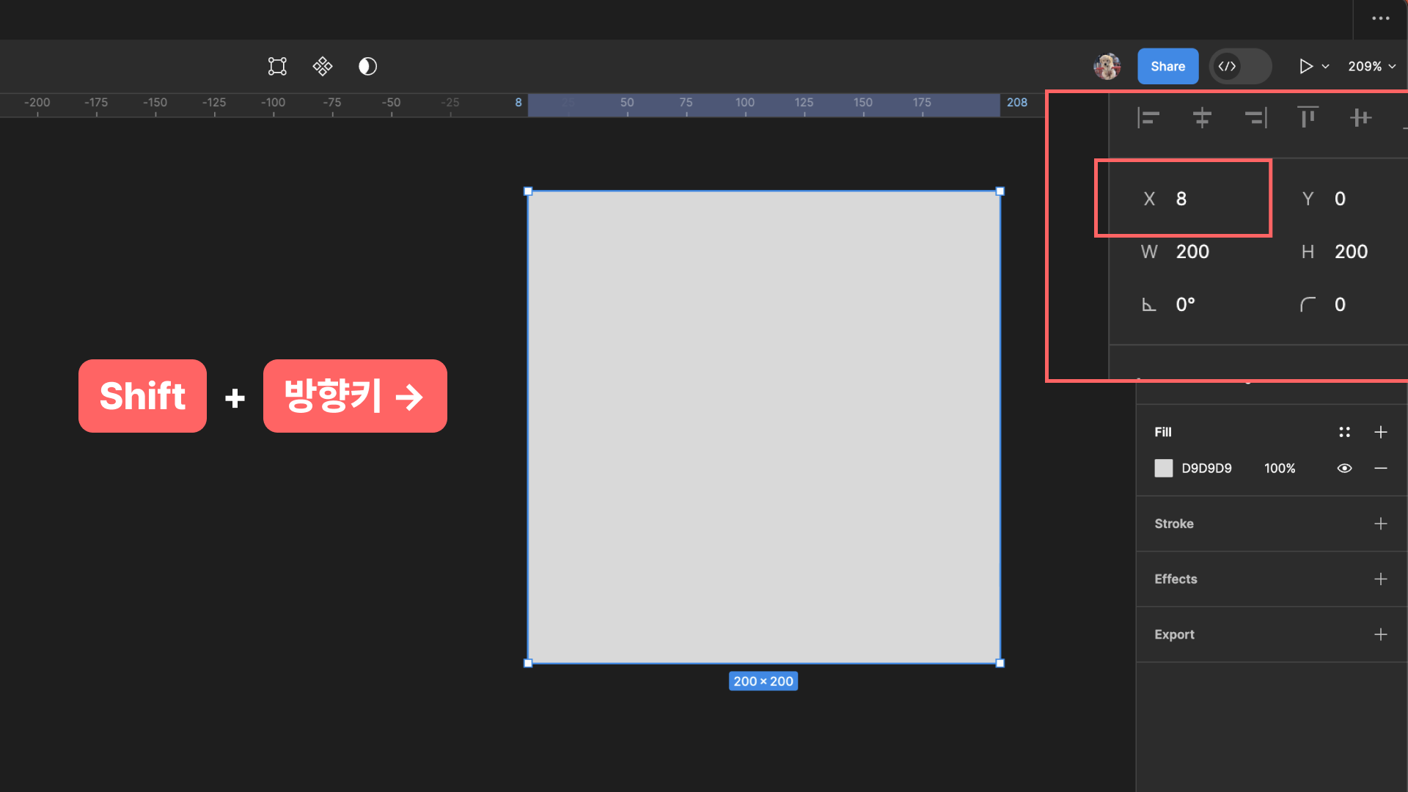This screenshot has height=792, width=1408.
Task: Toggle the Dev Mode switch
Action: click(1240, 66)
